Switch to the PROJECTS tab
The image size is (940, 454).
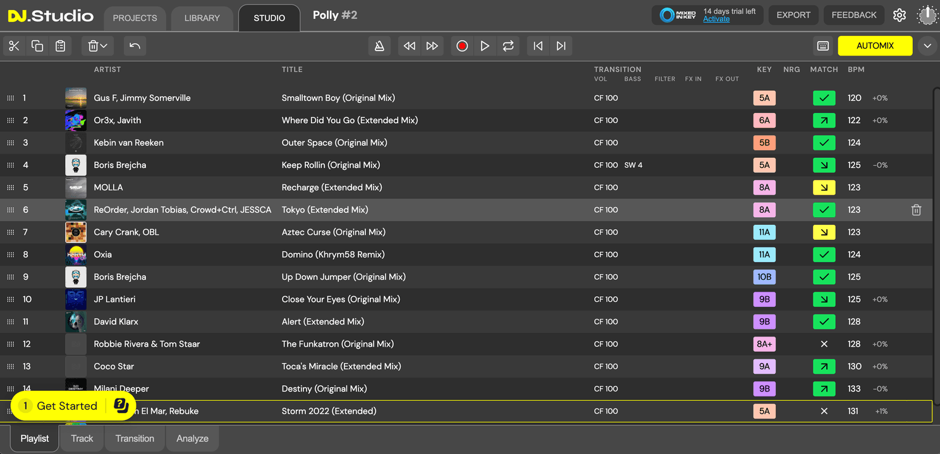pos(135,18)
